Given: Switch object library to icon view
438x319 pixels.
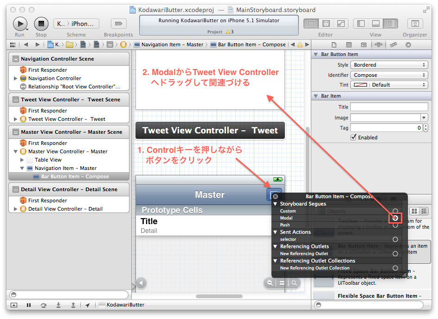Looking at the screenshot, I should pos(414,211).
